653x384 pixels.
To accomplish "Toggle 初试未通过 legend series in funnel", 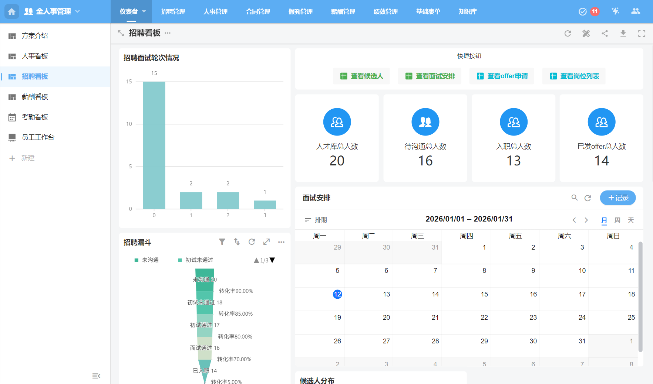I will tap(196, 260).
